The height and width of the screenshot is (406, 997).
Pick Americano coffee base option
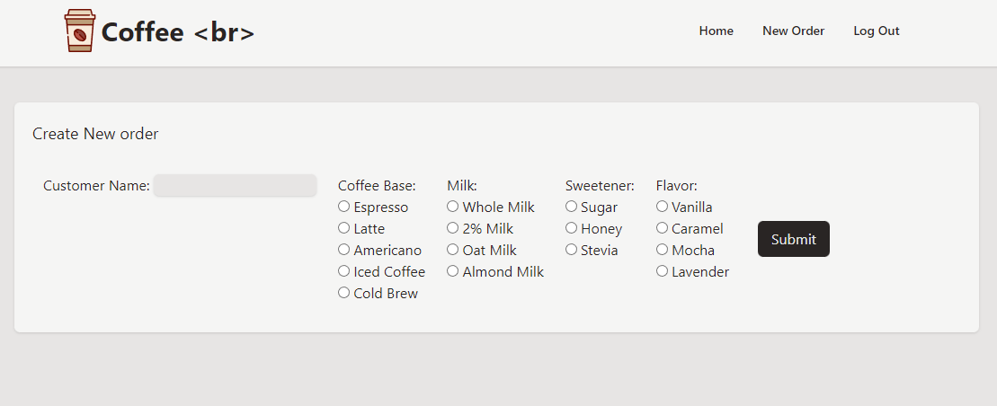(343, 250)
